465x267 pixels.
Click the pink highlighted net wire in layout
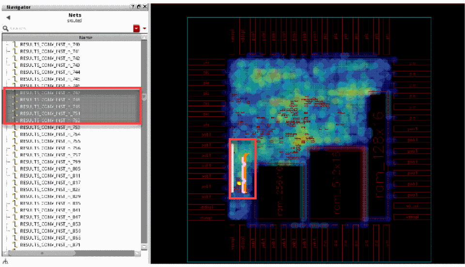pos(244,175)
